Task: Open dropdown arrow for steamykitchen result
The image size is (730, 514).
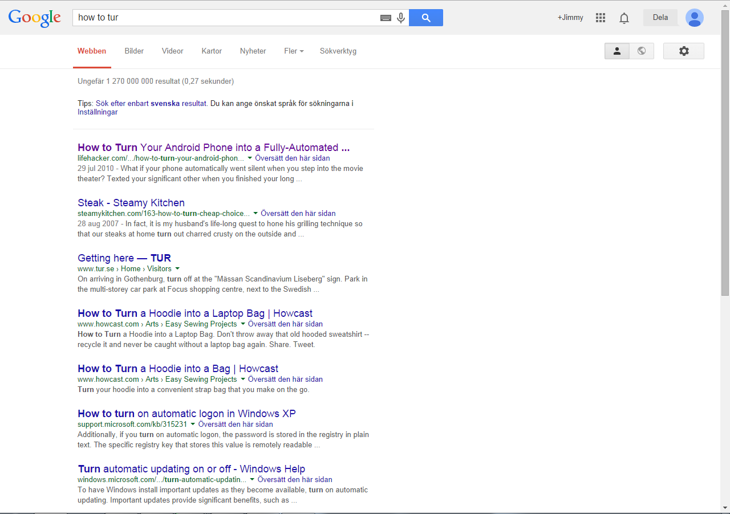Action: pyautogui.click(x=255, y=213)
